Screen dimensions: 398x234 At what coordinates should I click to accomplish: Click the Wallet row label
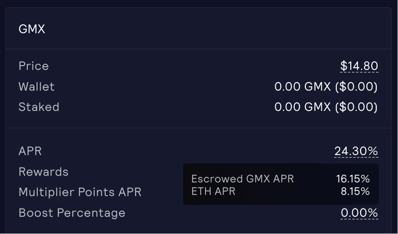coord(36,87)
